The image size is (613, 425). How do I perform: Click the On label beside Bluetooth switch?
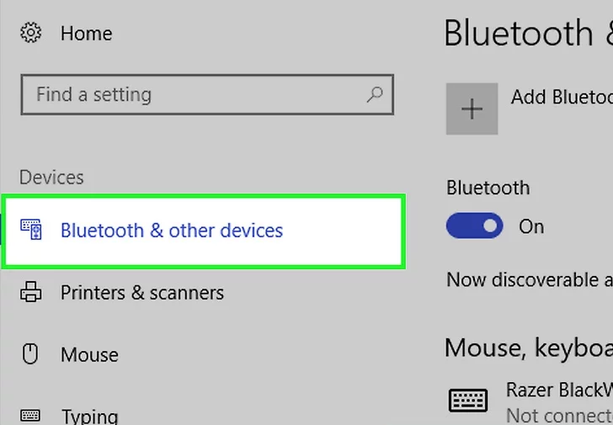[531, 226]
